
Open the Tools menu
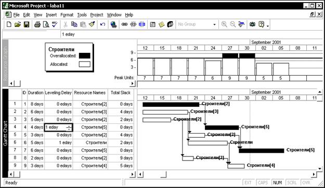click(82, 15)
